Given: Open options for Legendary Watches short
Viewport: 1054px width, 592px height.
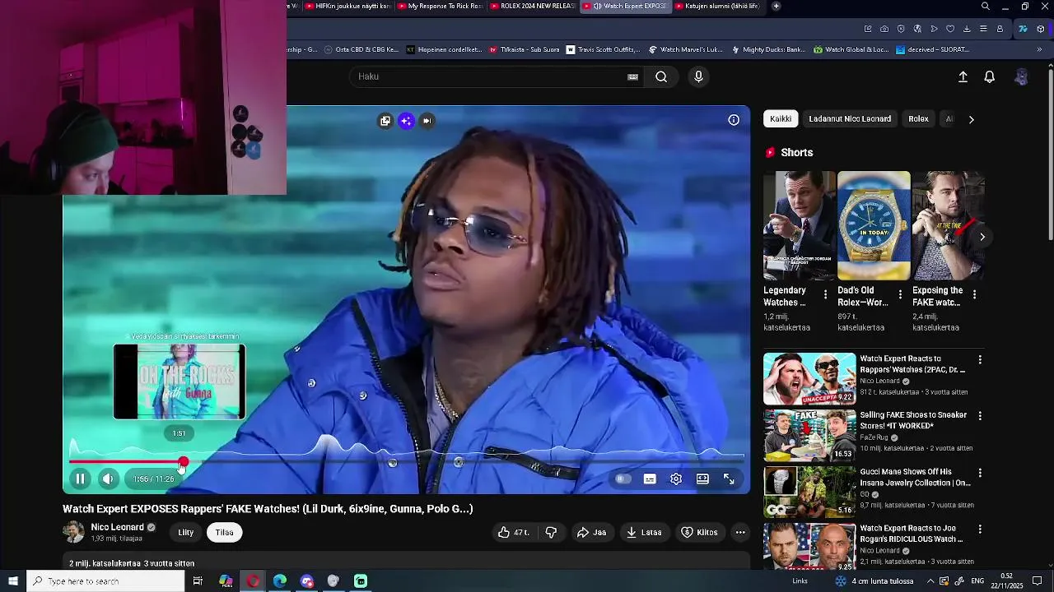Looking at the screenshot, I should 826,294.
